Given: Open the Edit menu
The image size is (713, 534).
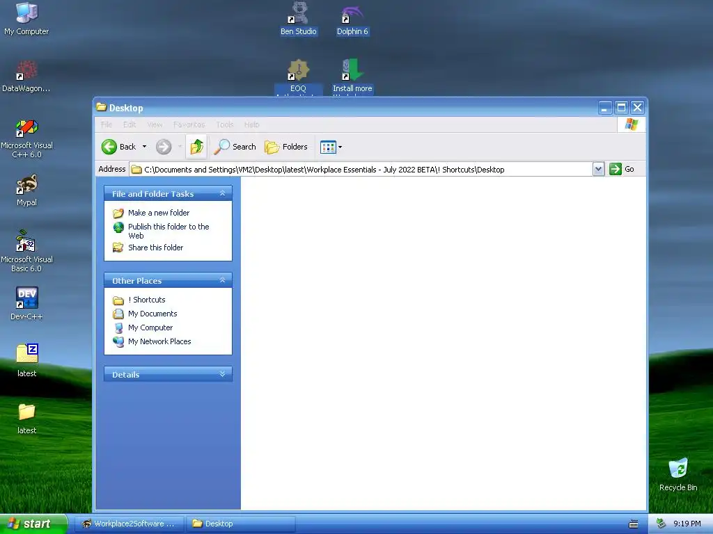Looking at the screenshot, I should (x=130, y=124).
